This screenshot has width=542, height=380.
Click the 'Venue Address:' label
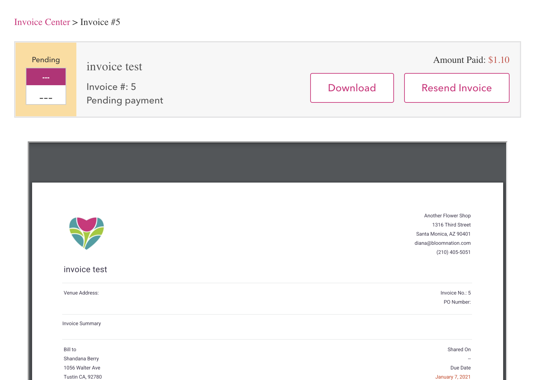click(x=81, y=293)
